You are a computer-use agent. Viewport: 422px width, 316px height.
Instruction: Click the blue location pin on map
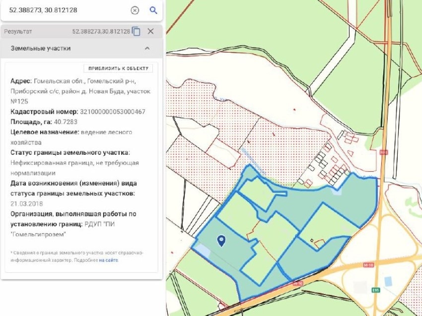click(221, 241)
